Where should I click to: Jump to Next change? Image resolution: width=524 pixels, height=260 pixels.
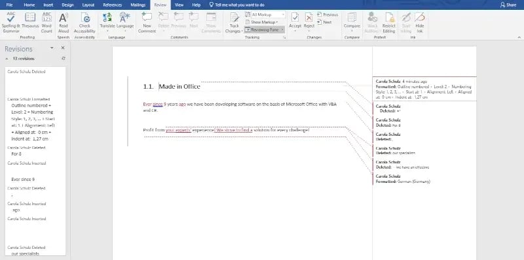point(324,22)
